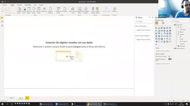Hide the Filtros pane with the eye icon
This screenshot has height=106, width=190.
pyautogui.click(x=150, y=17)
